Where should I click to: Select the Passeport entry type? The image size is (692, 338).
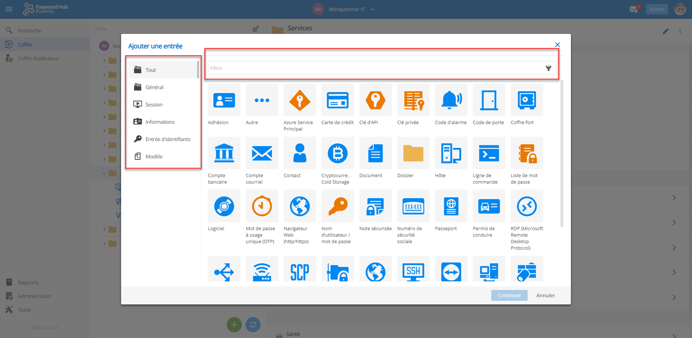[451, 206]
